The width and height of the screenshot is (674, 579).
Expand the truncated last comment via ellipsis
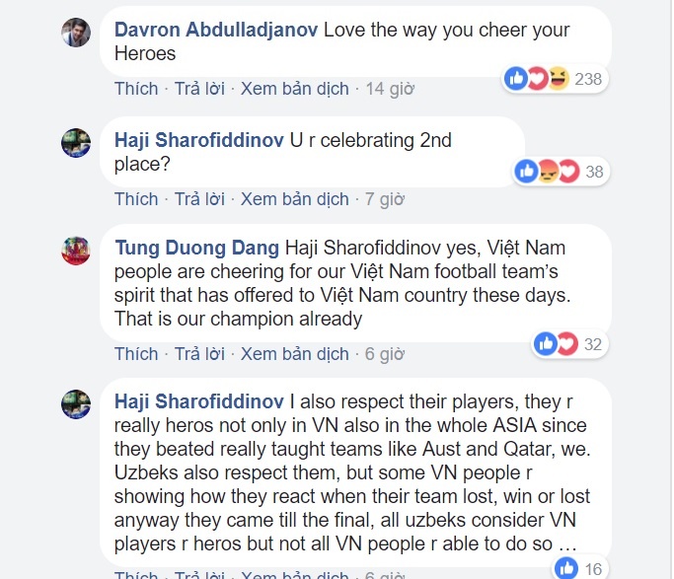[567, 543]
